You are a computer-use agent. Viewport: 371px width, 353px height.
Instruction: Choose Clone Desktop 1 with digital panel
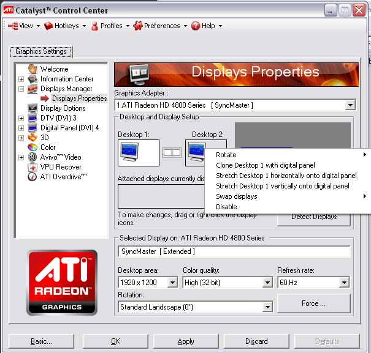coord(288,165)
